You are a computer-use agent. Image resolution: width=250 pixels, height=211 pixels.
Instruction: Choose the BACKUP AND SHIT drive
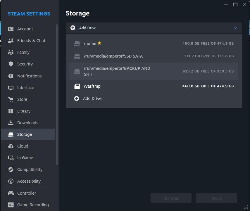click(x=117, y=71)
